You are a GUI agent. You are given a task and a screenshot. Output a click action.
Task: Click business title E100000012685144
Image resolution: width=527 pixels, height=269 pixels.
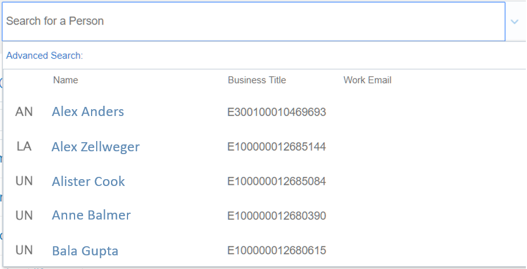point(277,147)
